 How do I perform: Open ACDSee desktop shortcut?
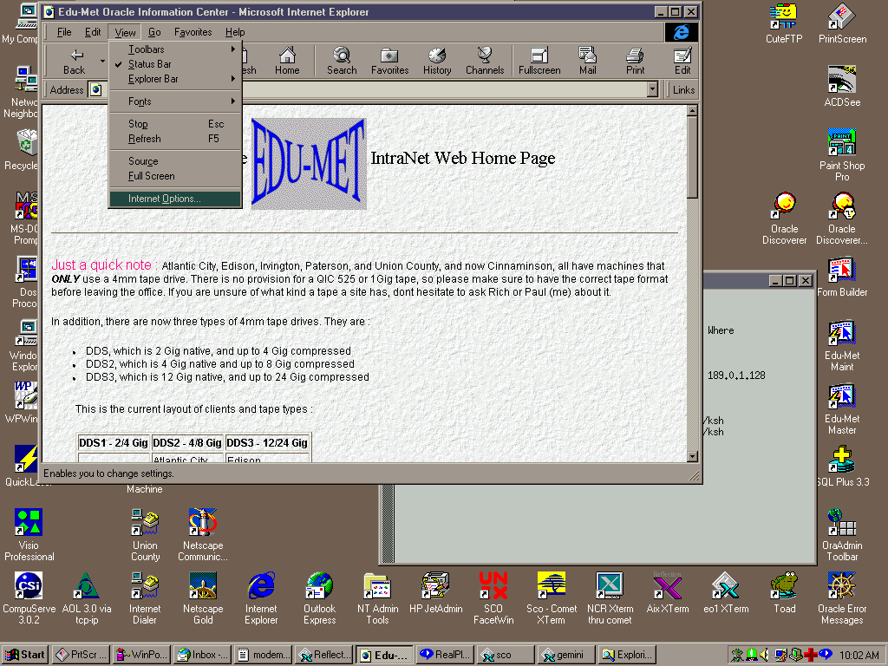click(842, 87)
